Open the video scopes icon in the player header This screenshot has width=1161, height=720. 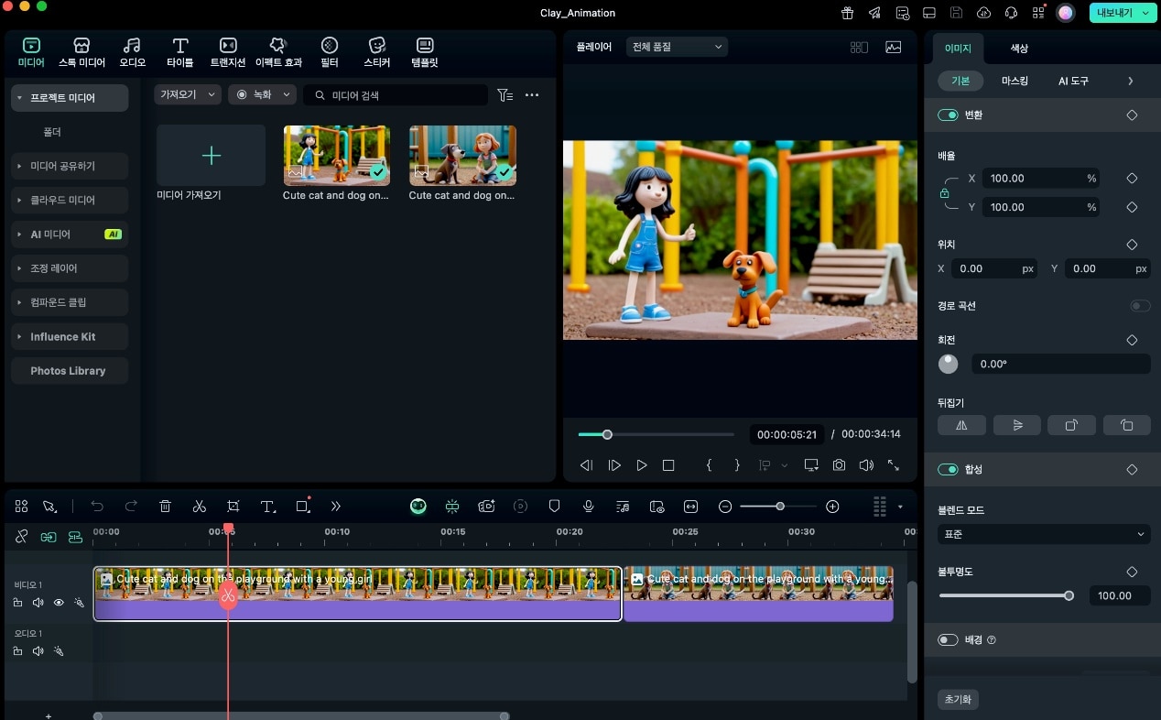(894, 47)
